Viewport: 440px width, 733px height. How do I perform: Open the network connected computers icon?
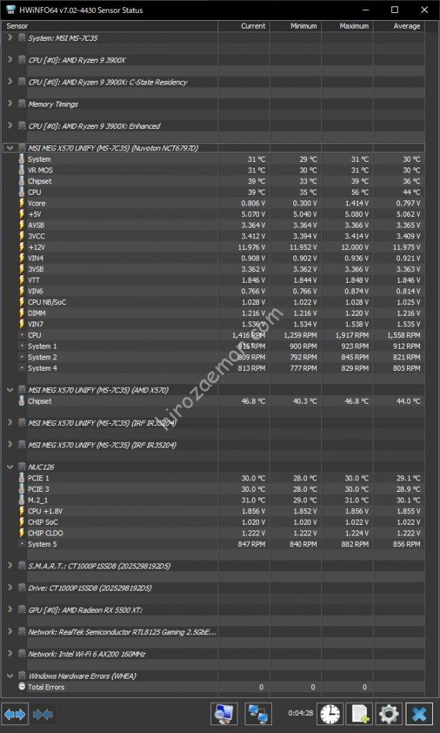258,714
